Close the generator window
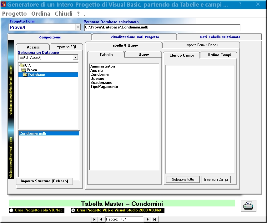The height and width of the screenshot is (223, 267). (x=258, y=4)
